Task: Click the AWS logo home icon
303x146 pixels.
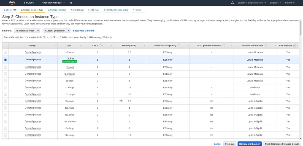Action: coord(12,3)
